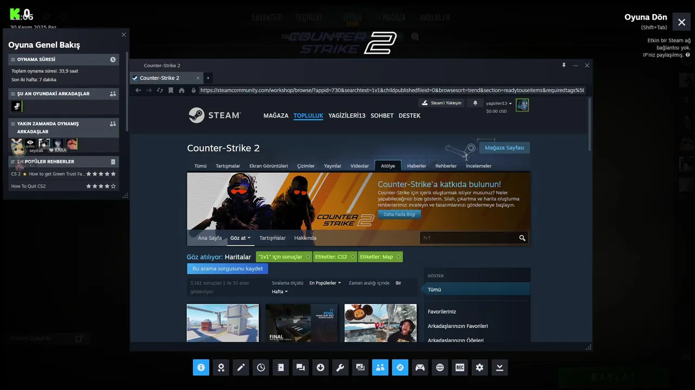
Task: Reload the overlay browser page
Action: coord(160,90)
